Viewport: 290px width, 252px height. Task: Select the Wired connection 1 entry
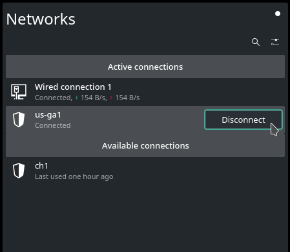[145, 92]
